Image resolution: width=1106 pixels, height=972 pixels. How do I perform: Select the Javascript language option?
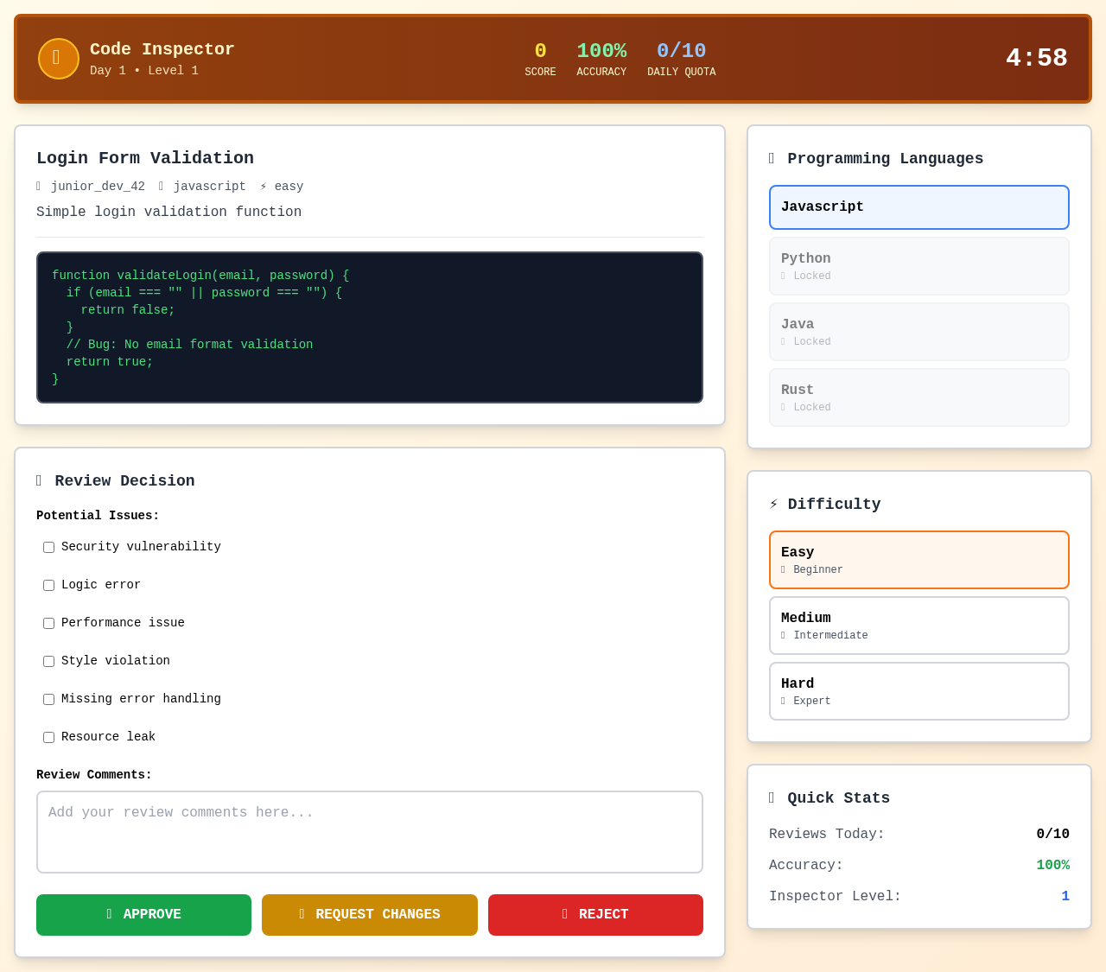(918, 207)
